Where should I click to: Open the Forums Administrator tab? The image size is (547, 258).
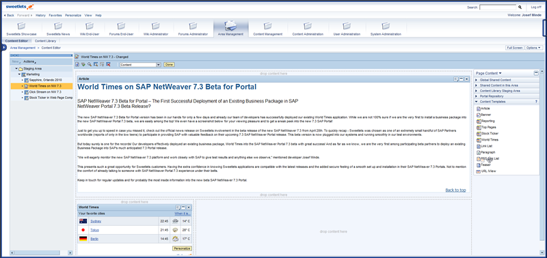click(193, 29)
